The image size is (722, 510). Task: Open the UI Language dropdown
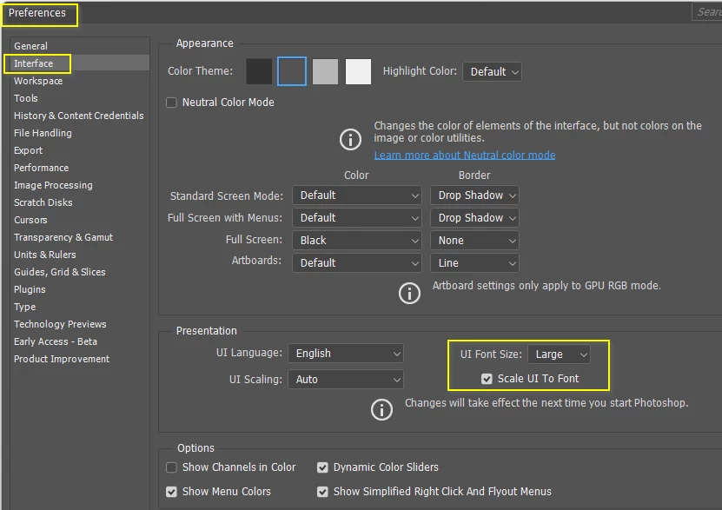point(346,354)
